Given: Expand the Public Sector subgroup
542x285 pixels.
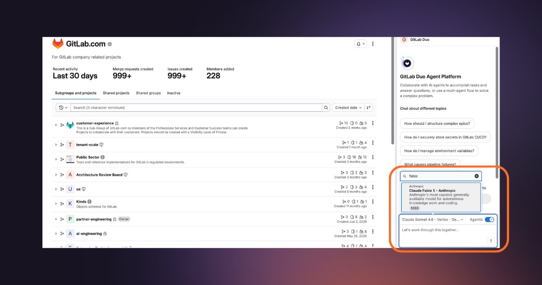Looking at the screenshot, I should click(56, 159).
